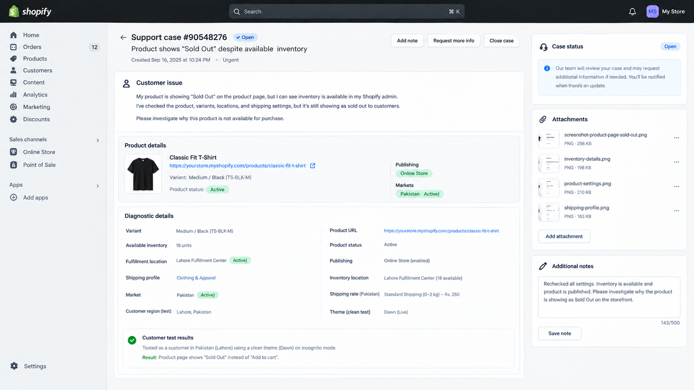Click the Active product status badge
Image resolution: width=694 pixels, height=390 pixels.
(x=217, y=189)
